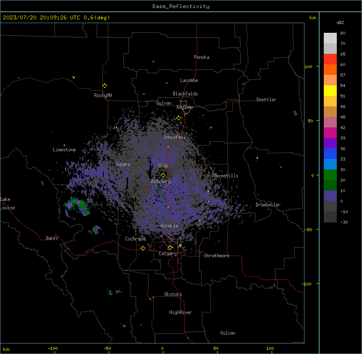Click the orange 57-60 dBZ legend swatch
The image size is (362, 354).
click(330, 69)
